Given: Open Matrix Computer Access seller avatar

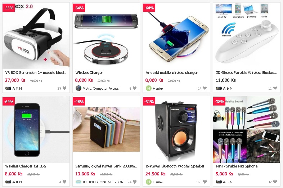Looking at the screenshot, I should click(x=78, y=88).
